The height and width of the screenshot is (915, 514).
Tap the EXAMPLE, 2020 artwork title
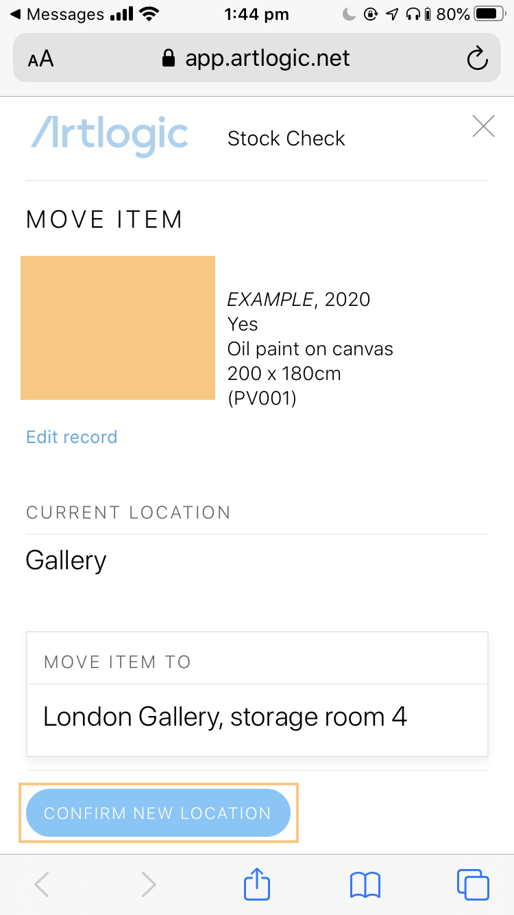coord(299,299)
